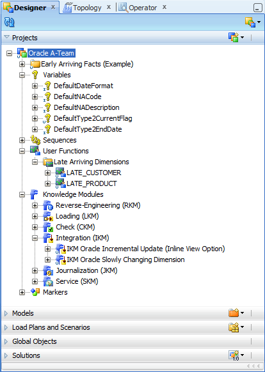Click the Markers icon

(x=35, y=292)
